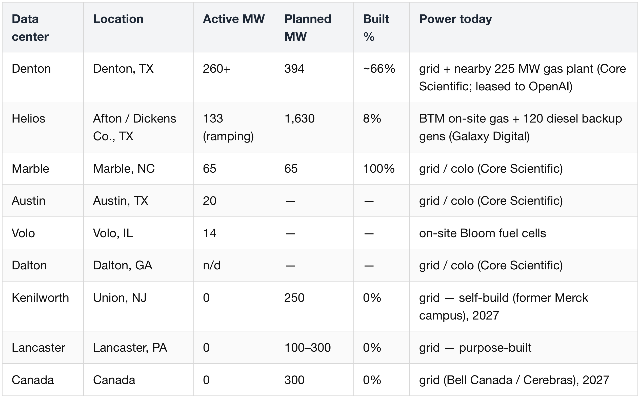Select the Afton / Dickens Co., TX cell
The width and height of the screenshot is (640, 398).
[138, 127]
